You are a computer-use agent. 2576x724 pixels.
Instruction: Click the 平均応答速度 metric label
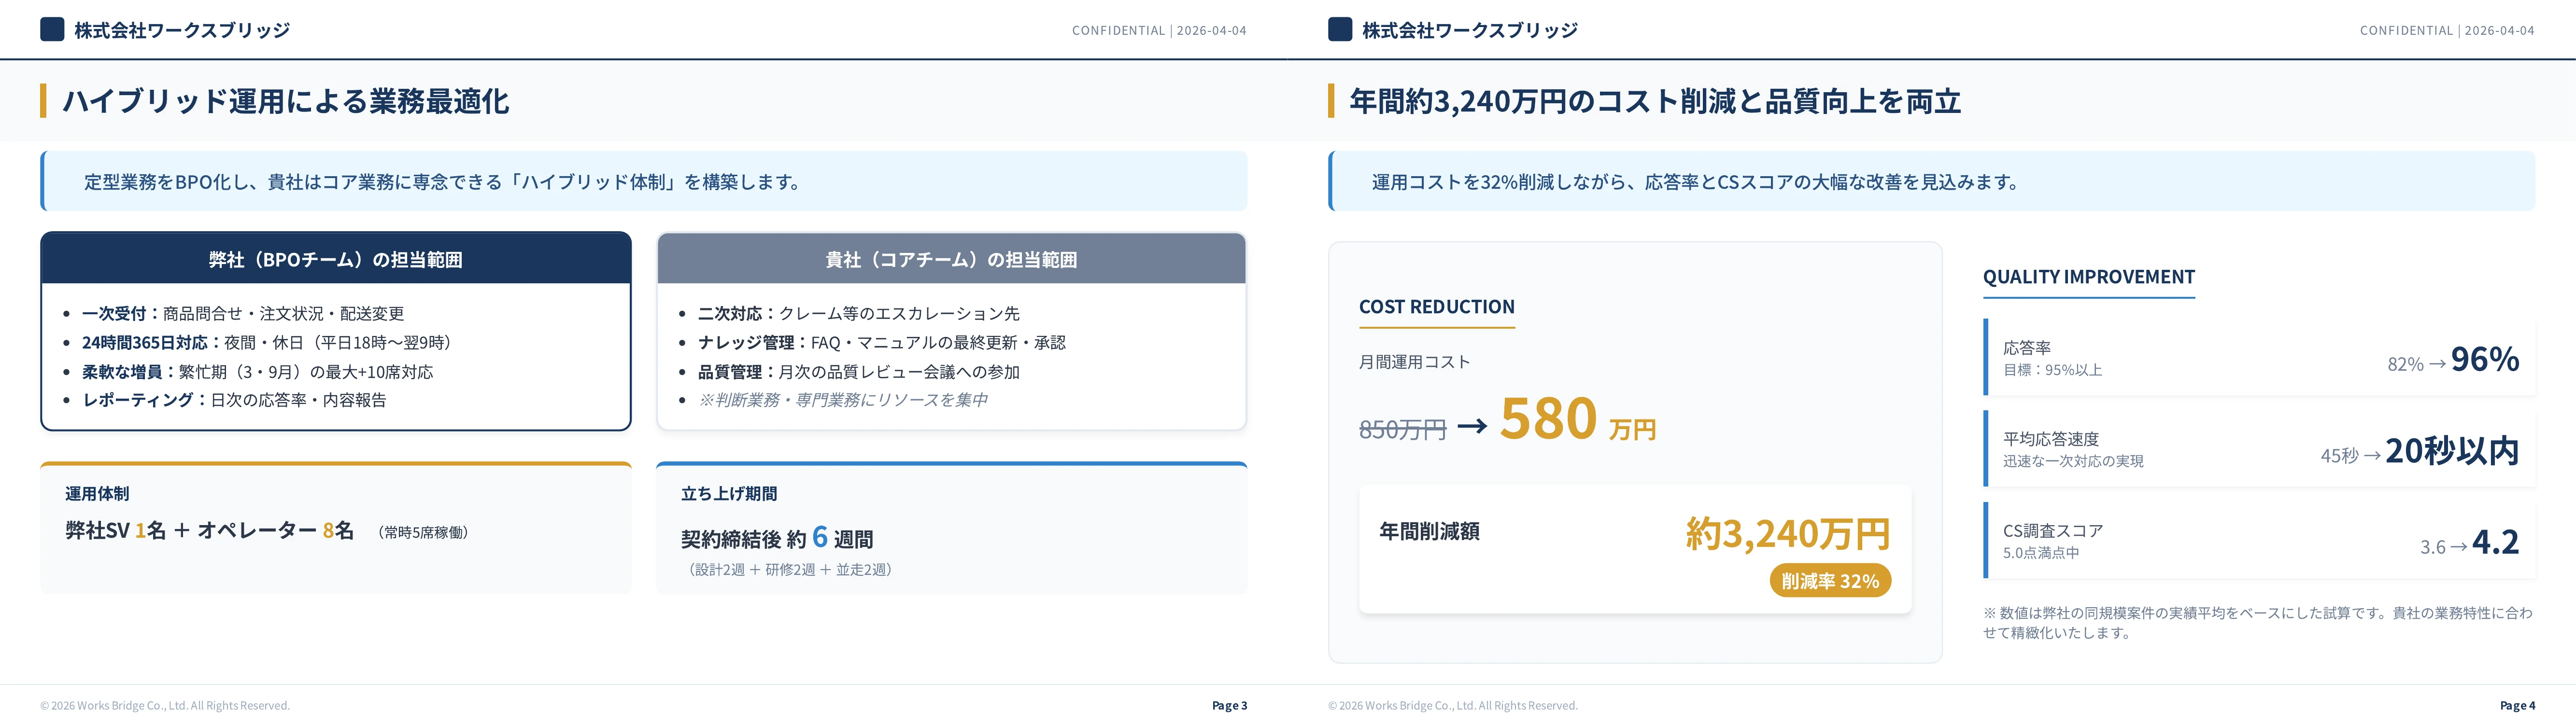click(2051, 439)
